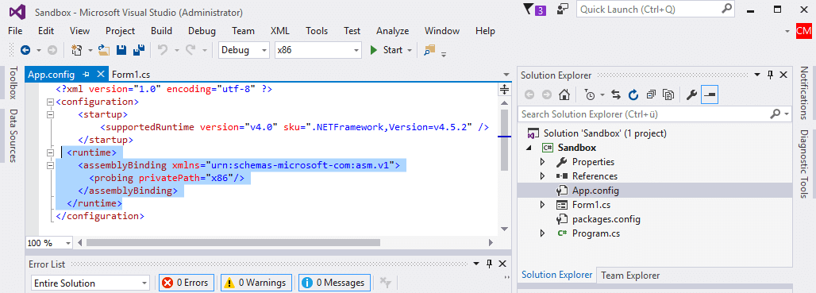The height and width of the screenshot is (293, 816).
Task: Toggle the 0 Messages filter
Action: point(335,283)
